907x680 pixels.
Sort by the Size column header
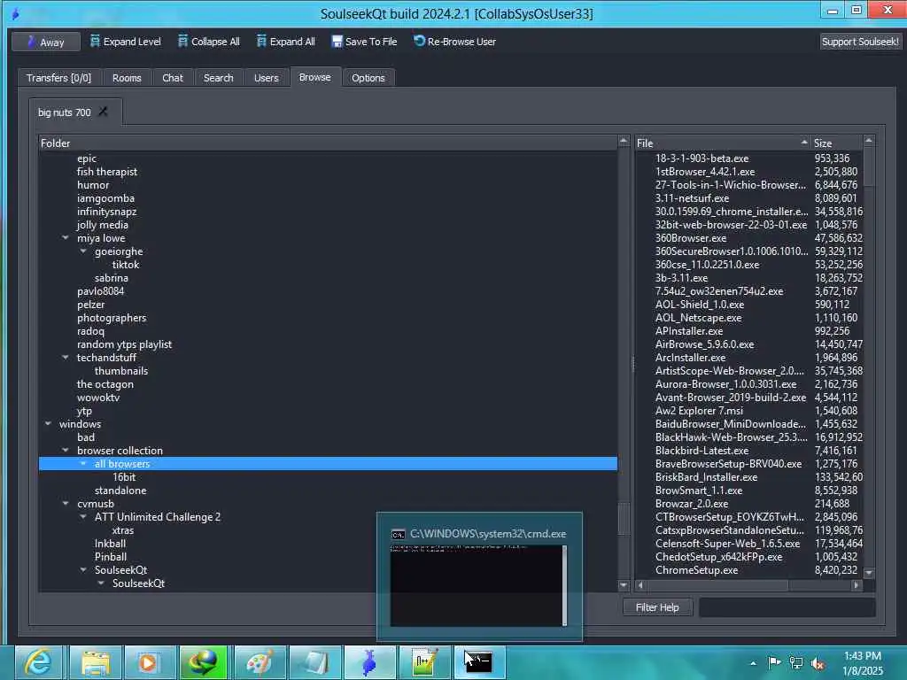click(x=836, y=143)
